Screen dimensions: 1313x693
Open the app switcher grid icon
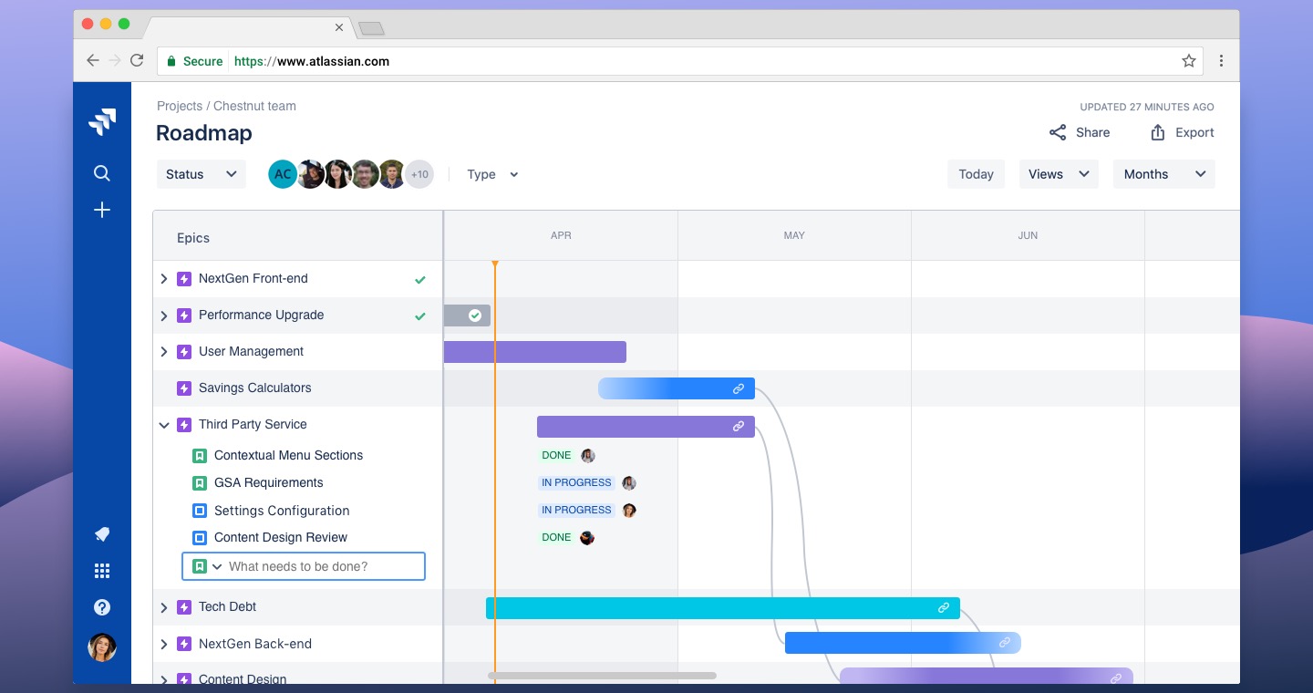point(102,570)
